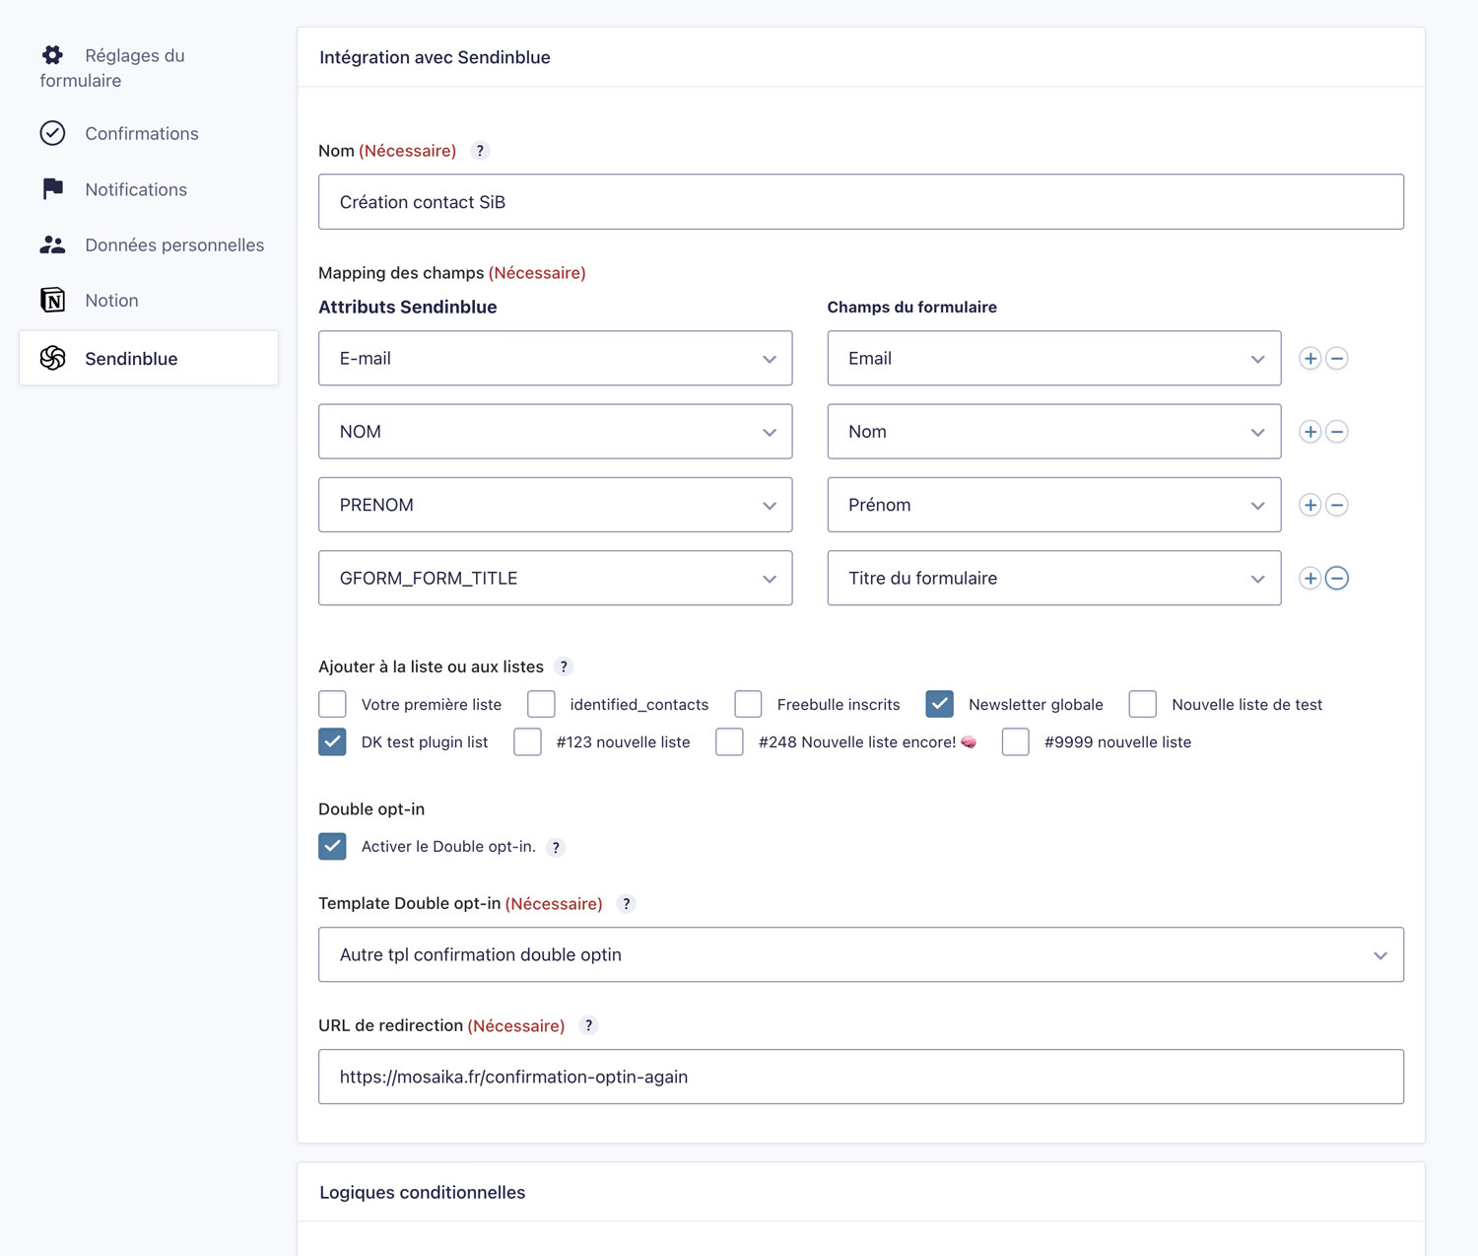Click the Intégration avec Sendinblue heading
The image size is (1478, 1256).
[x=435, y=57]
